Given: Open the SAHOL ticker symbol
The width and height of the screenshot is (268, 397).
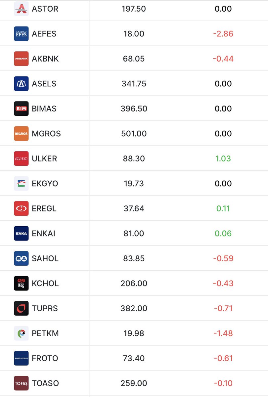Looking at the screenshot, I should 45,258.
